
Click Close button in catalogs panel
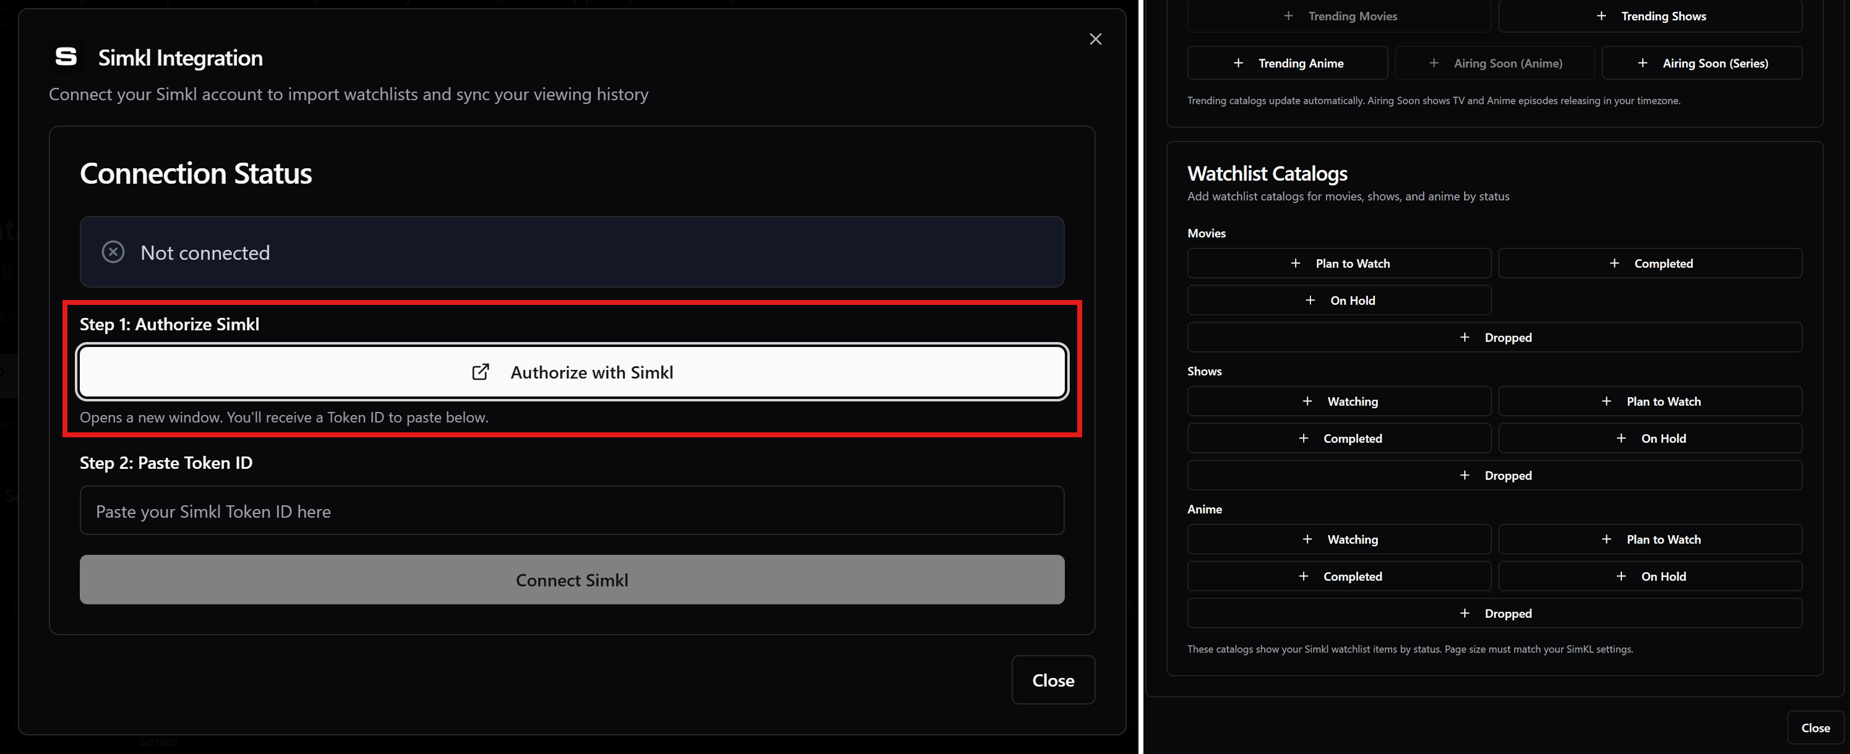click(x=1815, y=727)
